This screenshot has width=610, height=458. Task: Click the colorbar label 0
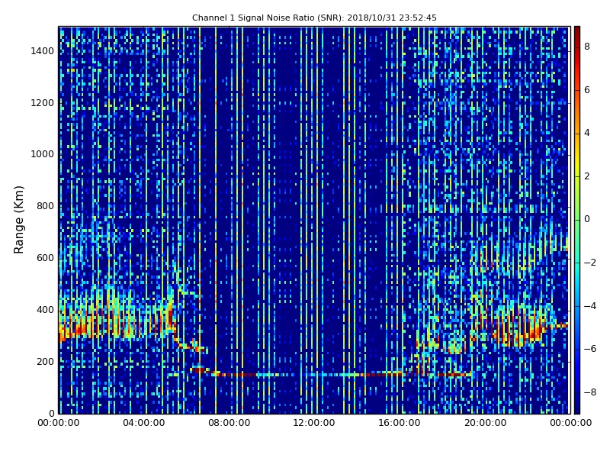coord(586,219)
